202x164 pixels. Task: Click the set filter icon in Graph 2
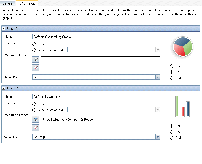36,119
